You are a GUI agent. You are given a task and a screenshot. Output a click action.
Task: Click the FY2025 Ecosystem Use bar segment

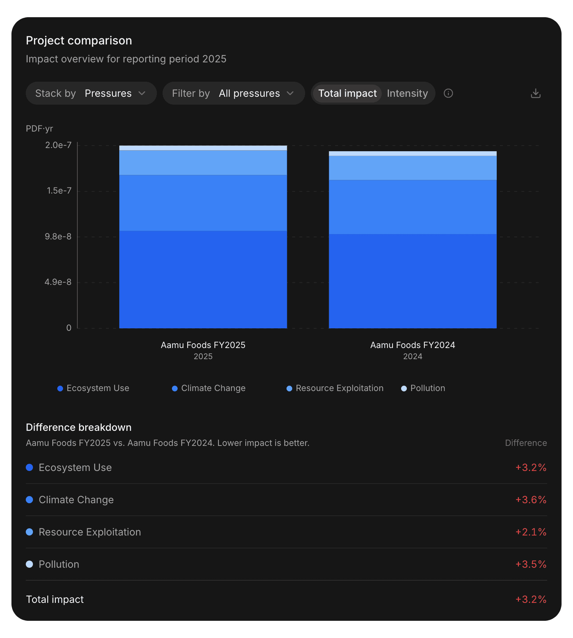click(203, 279)
